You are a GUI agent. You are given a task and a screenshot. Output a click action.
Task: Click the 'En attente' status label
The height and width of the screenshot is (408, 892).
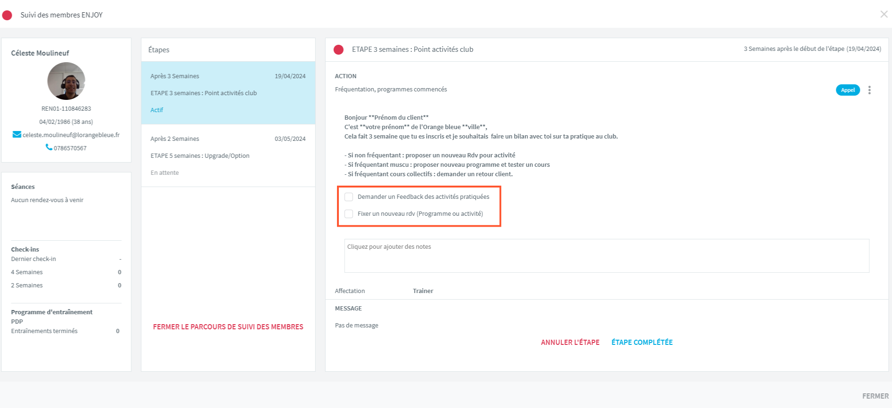point(165,172)
